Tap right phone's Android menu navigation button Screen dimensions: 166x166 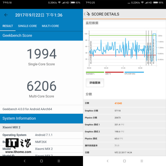pyautogui.click(x=142, y=161)
